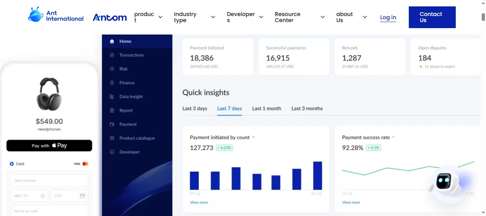Click the Visa card icon
Image resolution: width=486 pixels, height=216 pixels.
pos(77,164)
